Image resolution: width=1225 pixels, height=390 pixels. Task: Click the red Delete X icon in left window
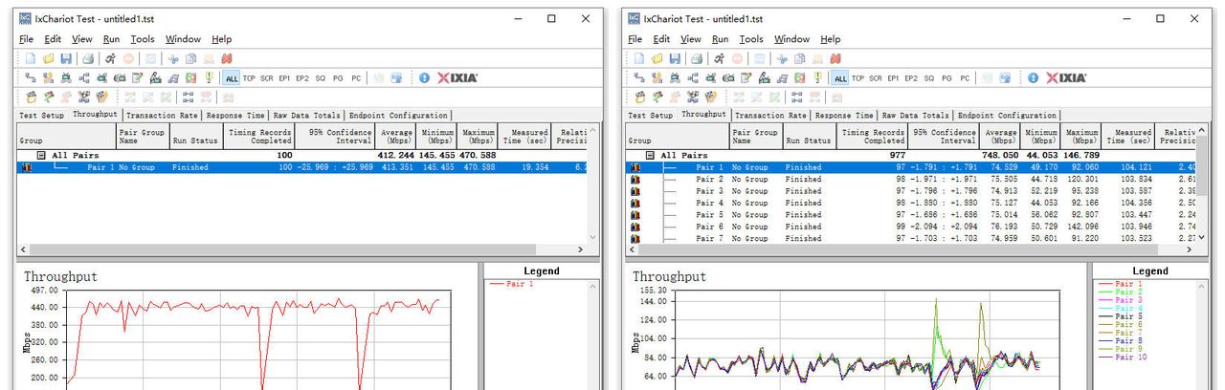[228, 59]
